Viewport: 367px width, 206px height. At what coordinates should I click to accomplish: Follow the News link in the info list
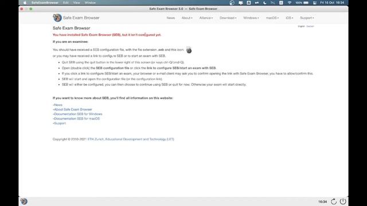point(58,105)
